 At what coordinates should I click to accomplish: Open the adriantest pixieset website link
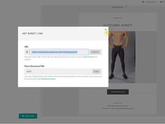pyautogui.click(x=118, y=106)
